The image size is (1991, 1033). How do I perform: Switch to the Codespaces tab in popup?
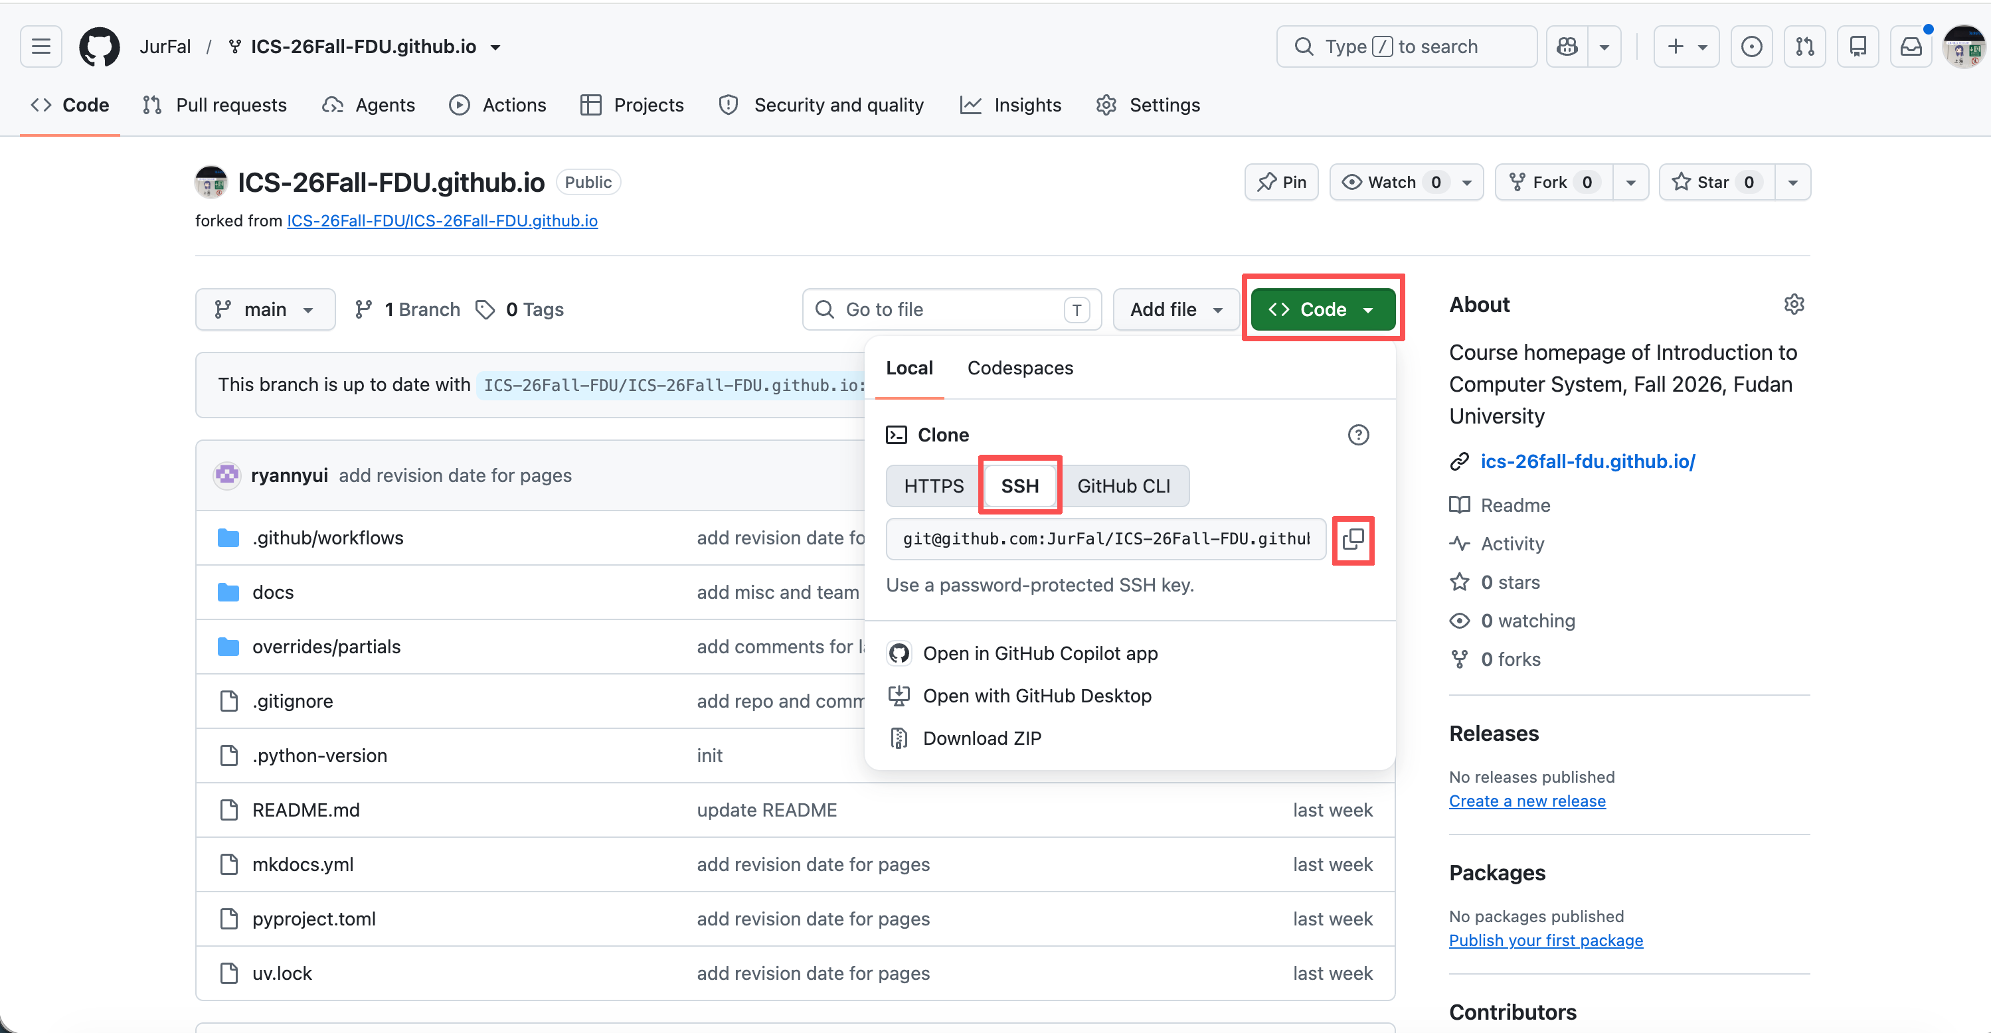click(1020, 368)
